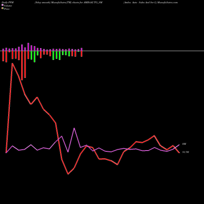The width and height of the screenshot is (204, 204).
Task: Click the '0M' volume end label
Action: (184, 144)
